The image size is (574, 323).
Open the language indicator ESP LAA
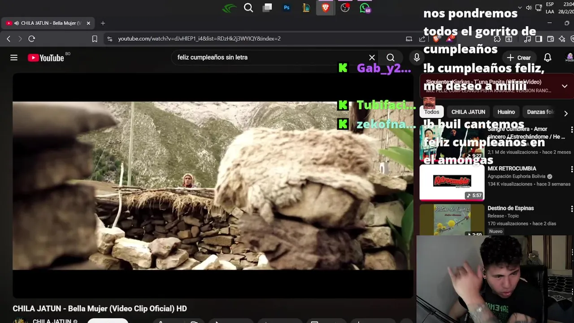click(x=550, y=8)
